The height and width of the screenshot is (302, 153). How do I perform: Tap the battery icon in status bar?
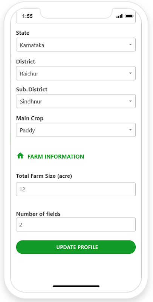[129, 16]
